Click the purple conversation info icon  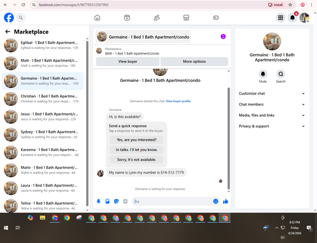pyautogui.click(x=223, y=37)
